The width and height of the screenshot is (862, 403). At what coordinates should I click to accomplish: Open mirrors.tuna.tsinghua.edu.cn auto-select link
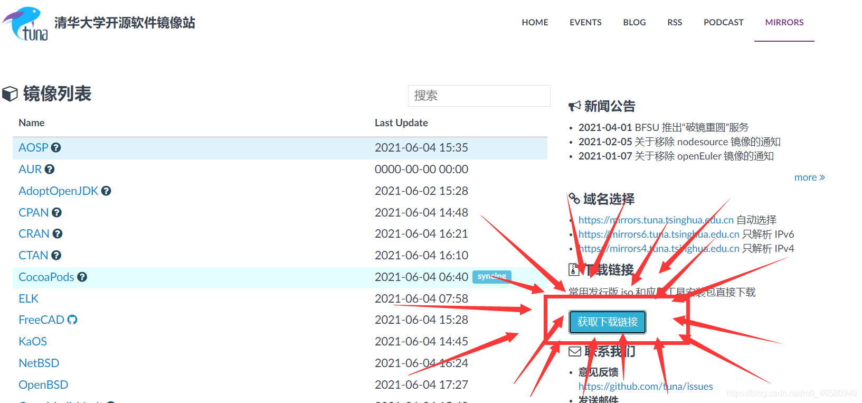point(656,220)
